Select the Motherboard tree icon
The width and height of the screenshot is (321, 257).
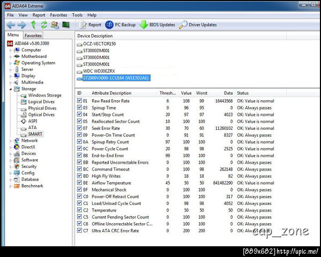tap(17, 56)
